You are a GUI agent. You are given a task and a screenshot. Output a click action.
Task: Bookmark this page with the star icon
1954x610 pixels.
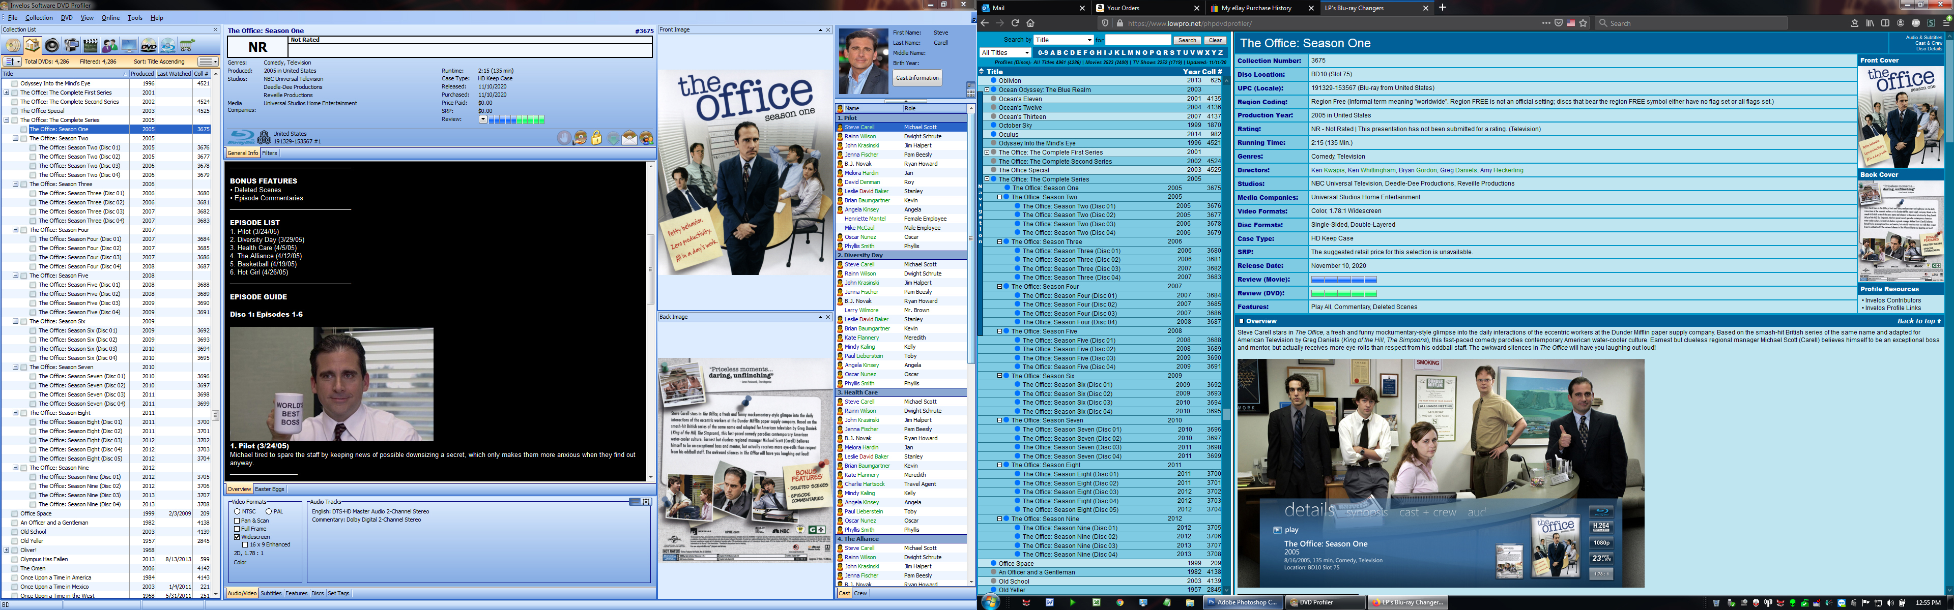click(1583, 23)
